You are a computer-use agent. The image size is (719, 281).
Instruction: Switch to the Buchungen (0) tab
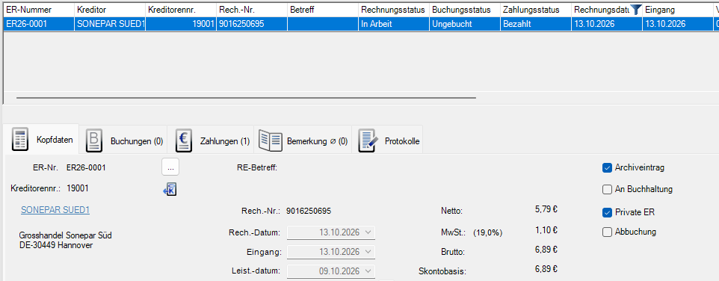coord(124,140)
